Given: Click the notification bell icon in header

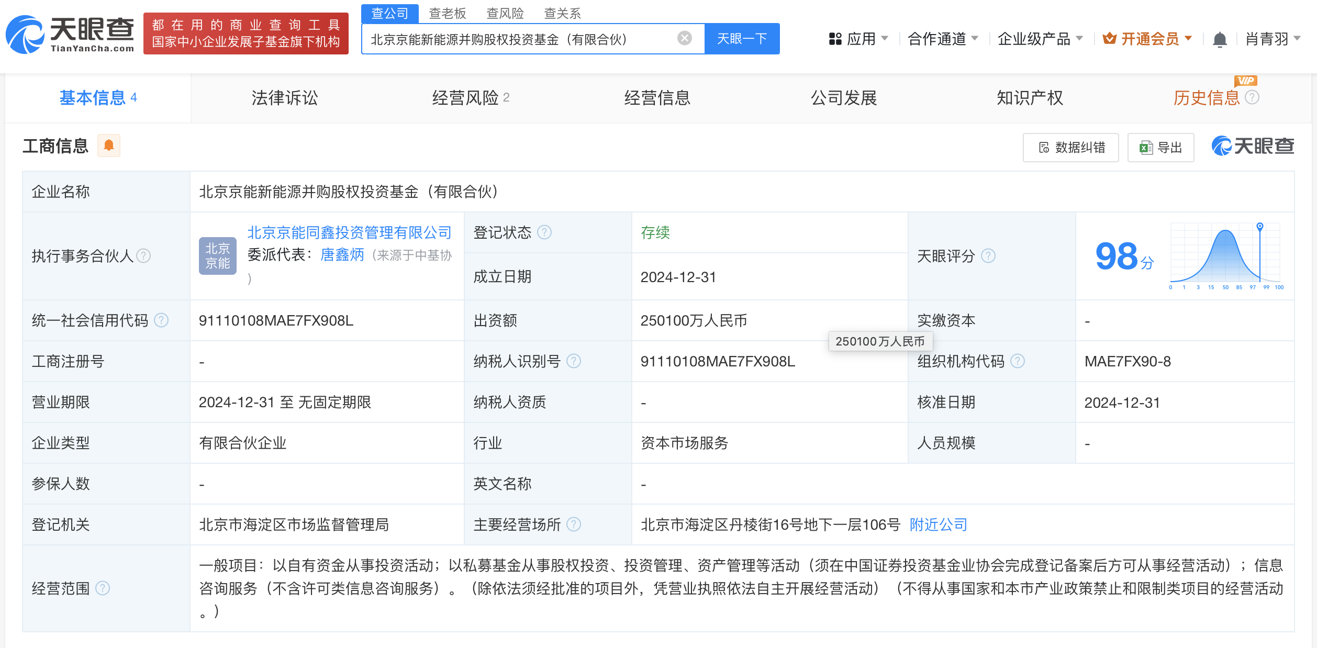Looking at the screenshot, I should (1220, 39).
